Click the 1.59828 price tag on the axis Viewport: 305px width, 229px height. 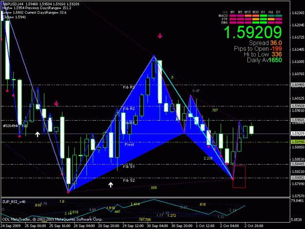pyautogui.click(x=298, y=106)
